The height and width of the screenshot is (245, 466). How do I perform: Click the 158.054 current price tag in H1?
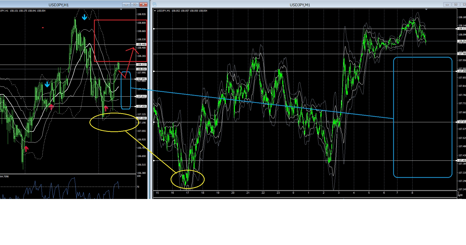click(141, 69)
